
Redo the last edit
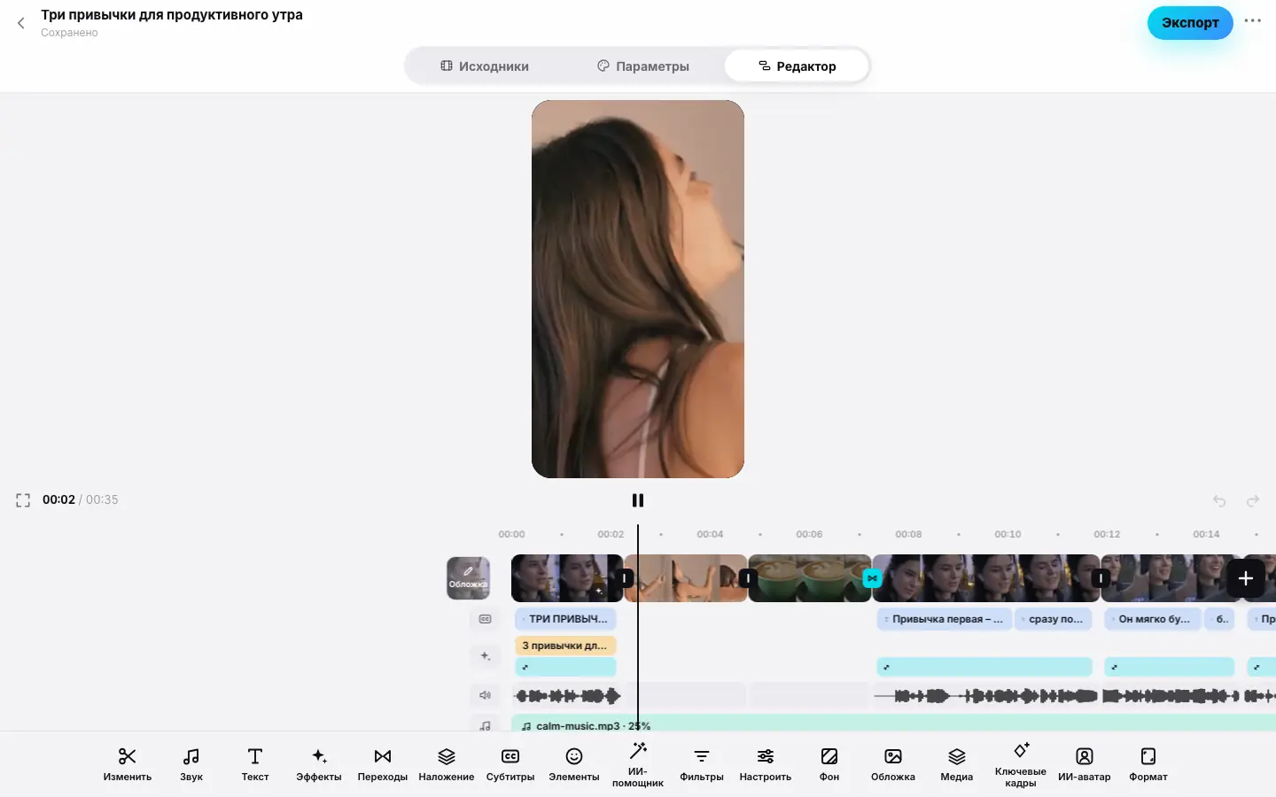(x=1253, y=501)
